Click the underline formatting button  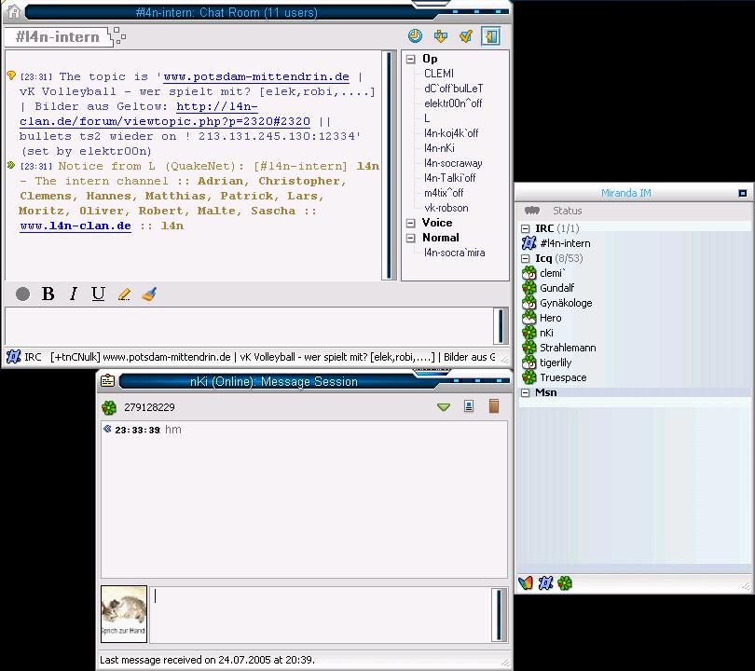click(98, 294)
